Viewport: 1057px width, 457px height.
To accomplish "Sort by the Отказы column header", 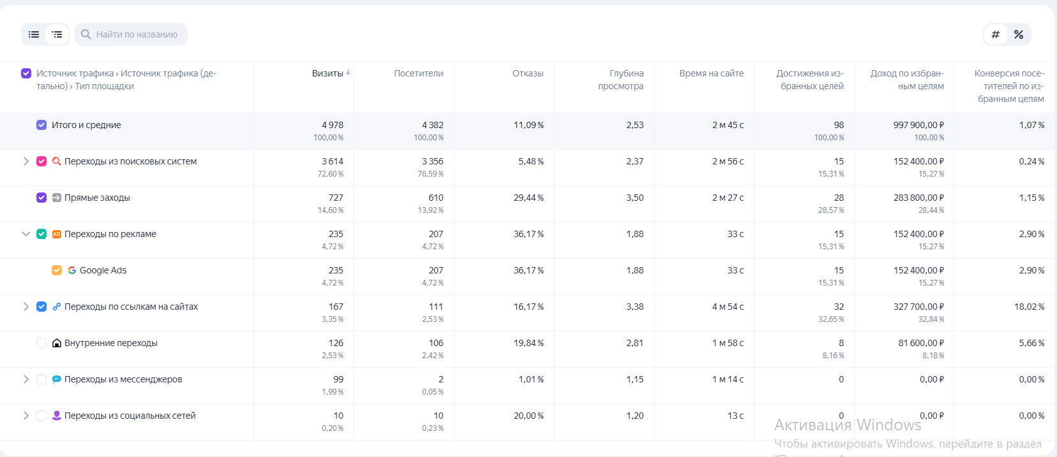I will (527, 73).
